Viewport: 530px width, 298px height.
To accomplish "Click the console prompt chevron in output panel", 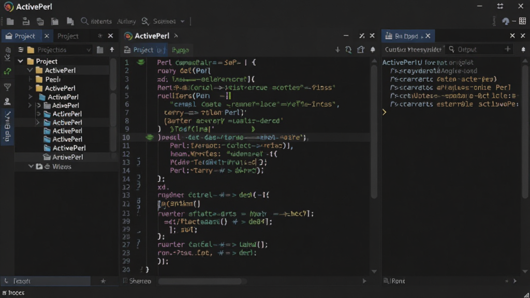I will pos(385,112).
